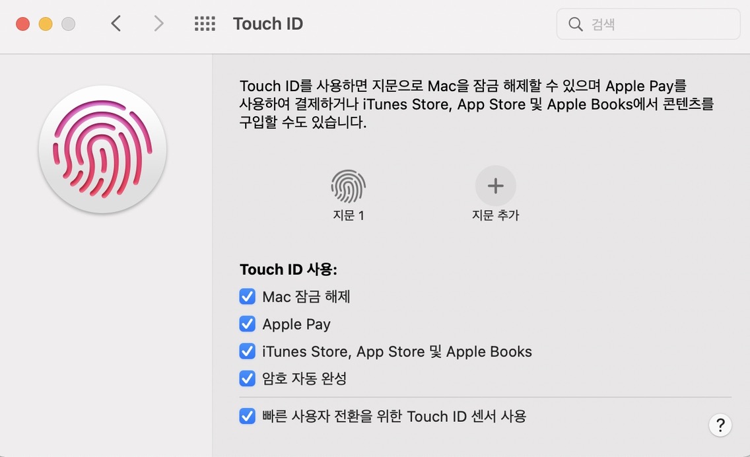The image size is (750, 457).
Task: Go back with the left chevron
Action: tap(116, 24)
